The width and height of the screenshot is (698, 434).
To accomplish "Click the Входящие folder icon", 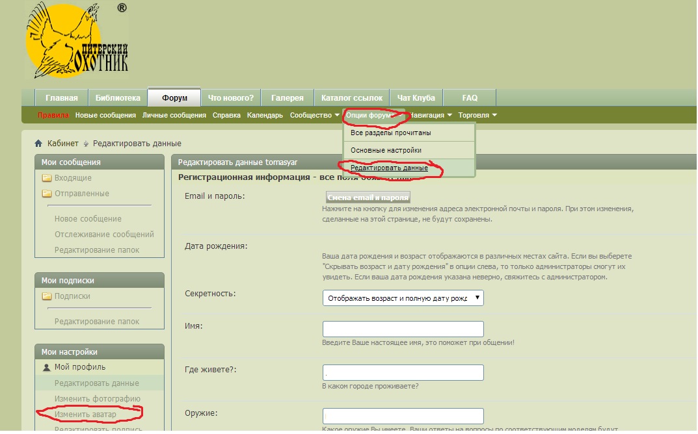I will (x=46, y=178).
